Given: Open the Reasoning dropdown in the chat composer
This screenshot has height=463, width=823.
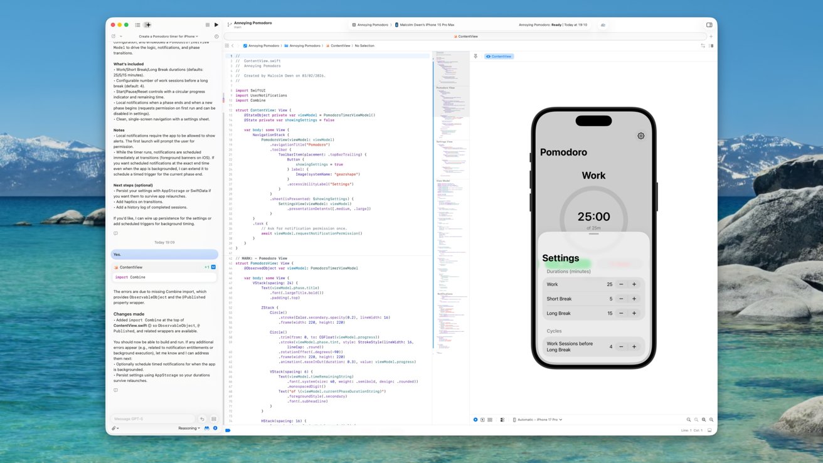Looking at the screenshot, I should (x=188, y=428).
